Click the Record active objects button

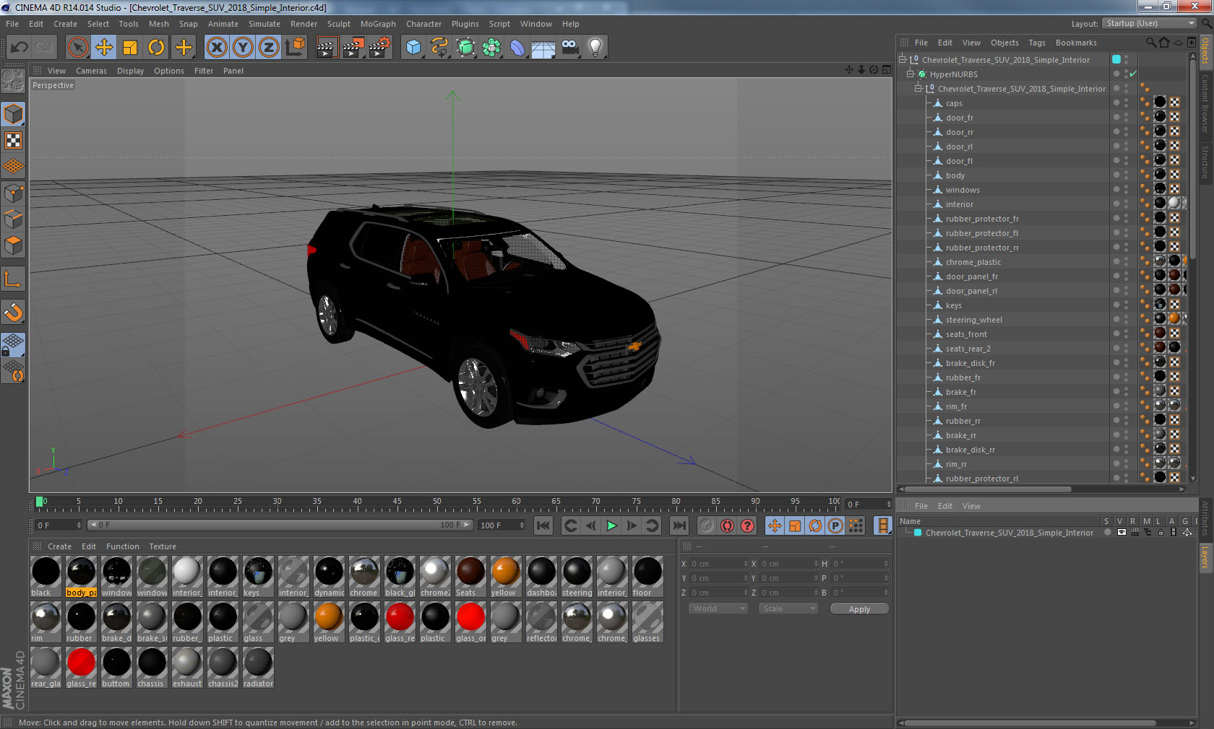point(707,525)
